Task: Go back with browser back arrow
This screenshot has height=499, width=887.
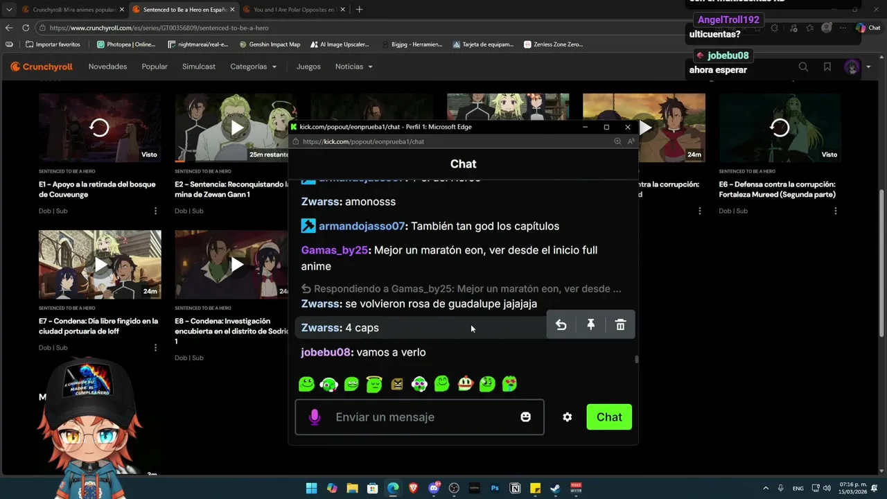Action: click(9, 28)
